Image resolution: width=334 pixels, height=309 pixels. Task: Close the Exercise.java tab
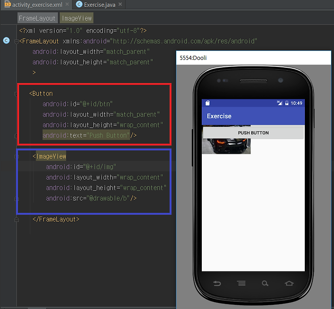(120, 4)
